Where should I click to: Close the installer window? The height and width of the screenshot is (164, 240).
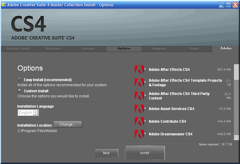235,5
